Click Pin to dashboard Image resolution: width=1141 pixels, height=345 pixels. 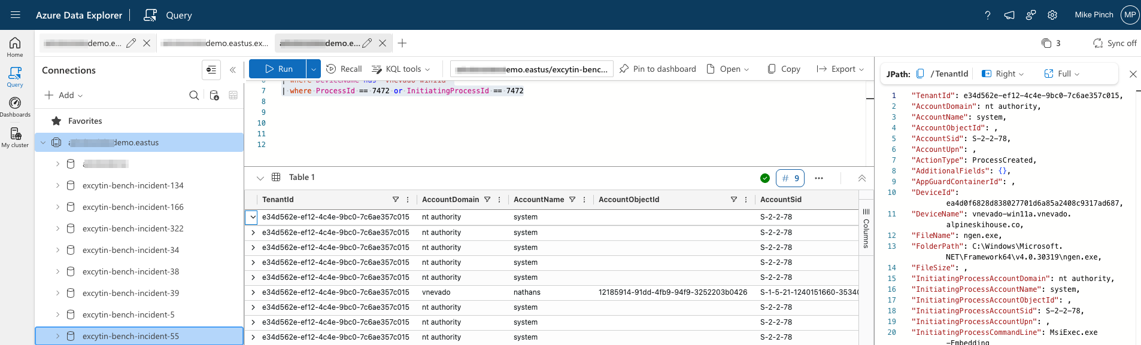coord(657,69)
